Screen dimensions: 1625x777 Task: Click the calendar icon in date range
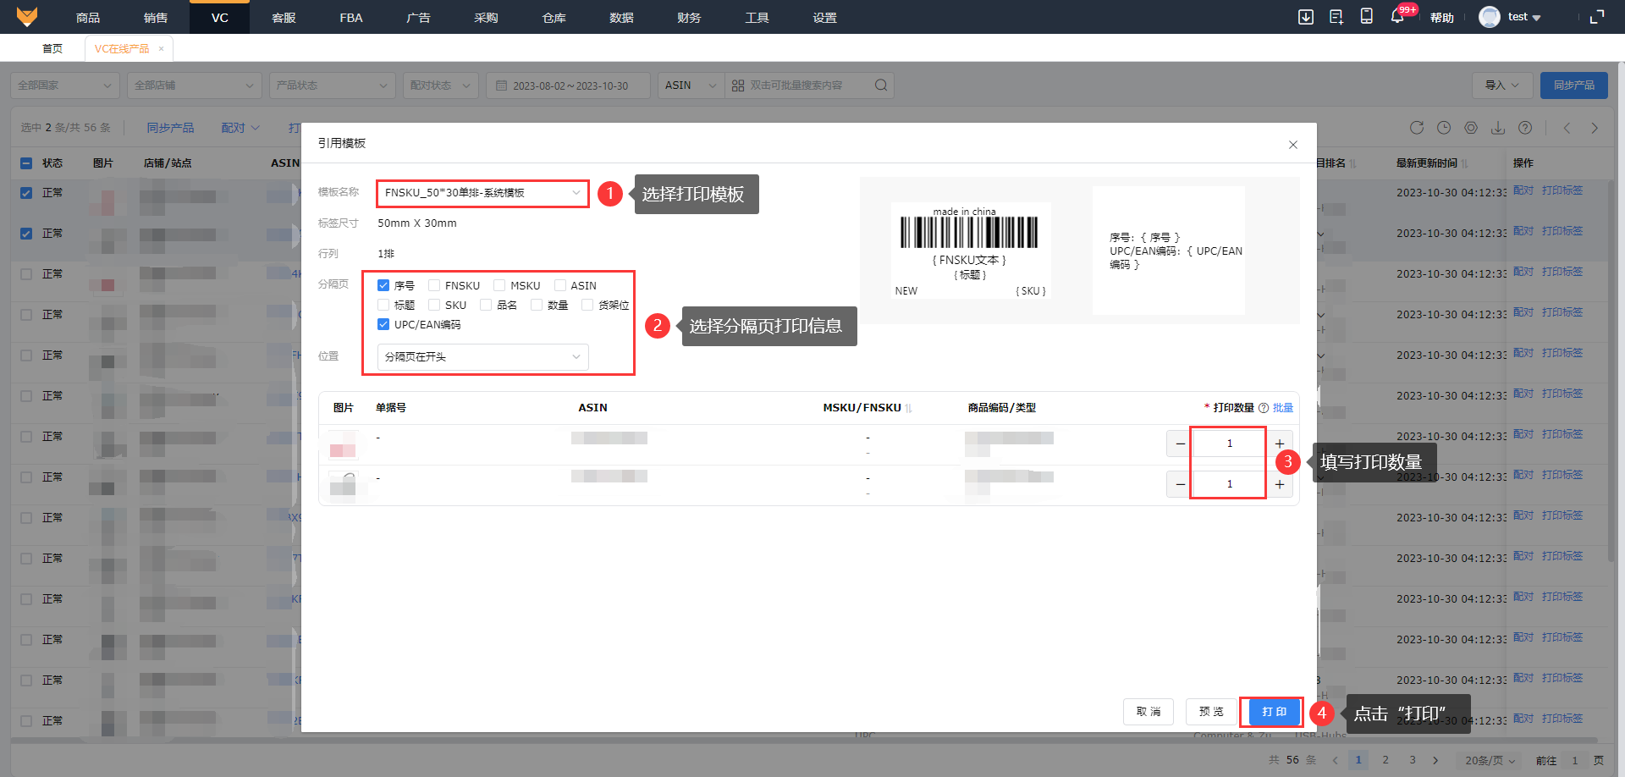point(501,85)
